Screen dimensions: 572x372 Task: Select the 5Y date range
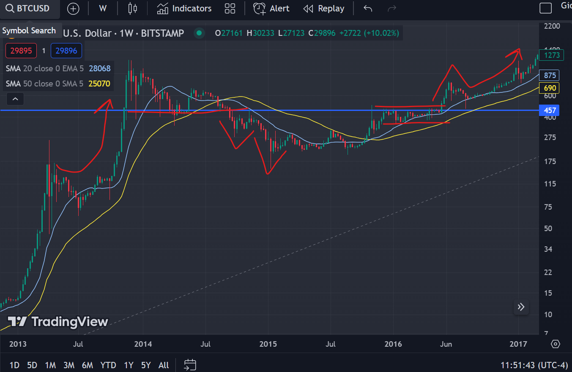click(146, 365)
